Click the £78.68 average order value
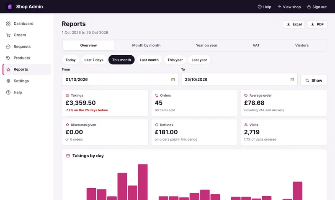The width and height of the screenshot is (335, 200). click(x=254, y=103)
